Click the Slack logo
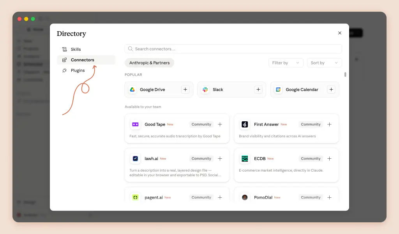This screenshot has height=234, width=399. pos(205,89)
